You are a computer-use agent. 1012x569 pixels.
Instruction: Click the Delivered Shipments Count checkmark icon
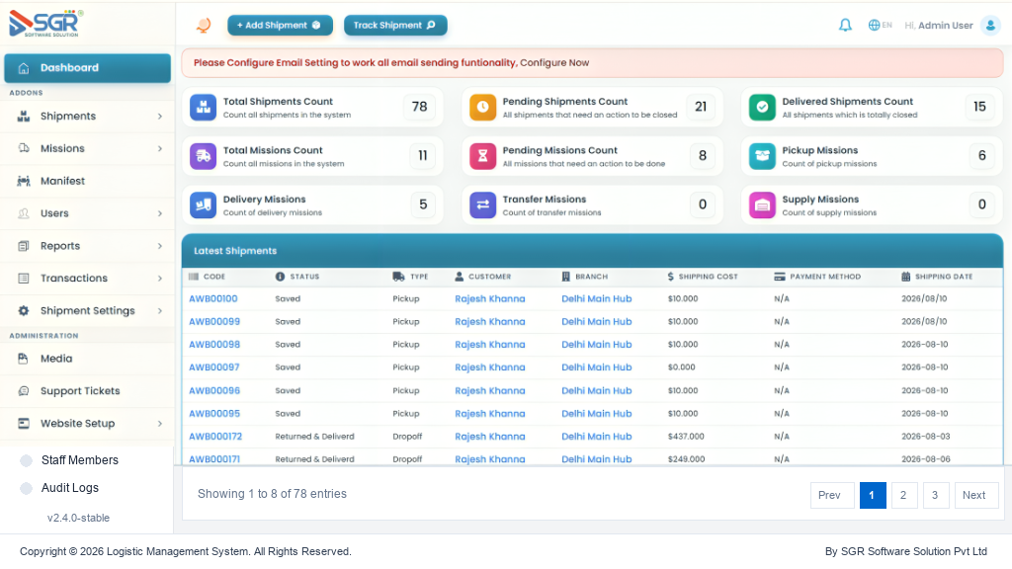762,107
